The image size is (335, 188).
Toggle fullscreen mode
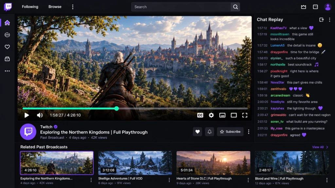click(245, 115)
